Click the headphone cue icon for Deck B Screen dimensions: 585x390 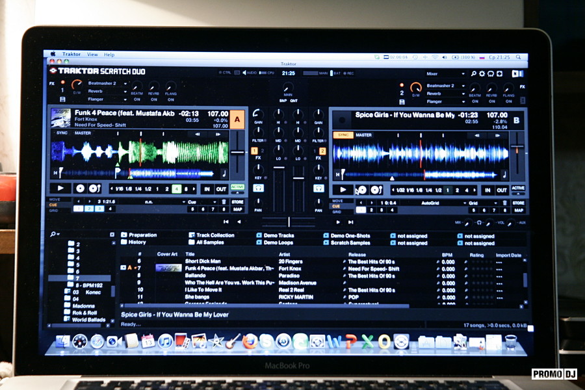click(x=318, y=188)
